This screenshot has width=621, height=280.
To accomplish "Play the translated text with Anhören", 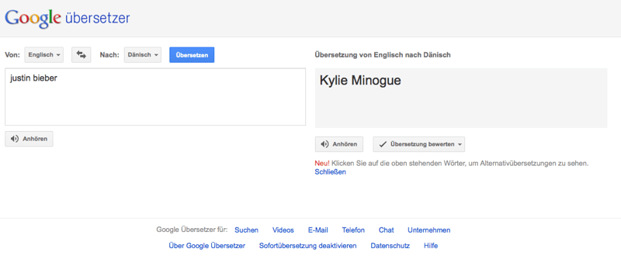I will pos(339,144).
